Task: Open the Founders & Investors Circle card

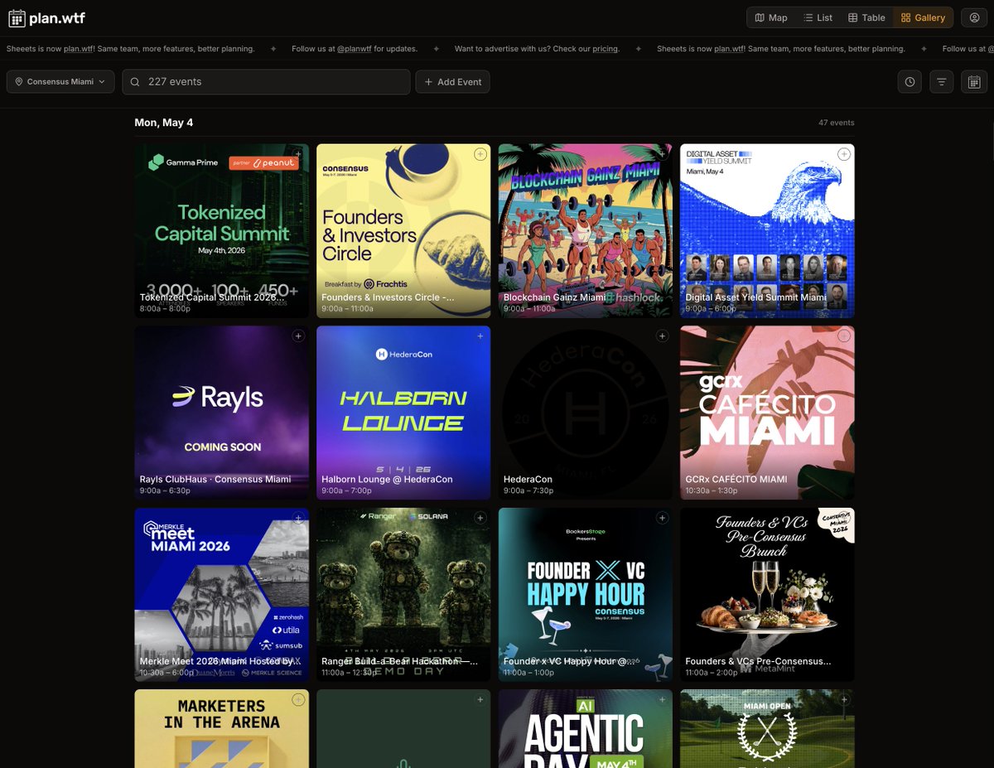Action: (x=403, y=230)
